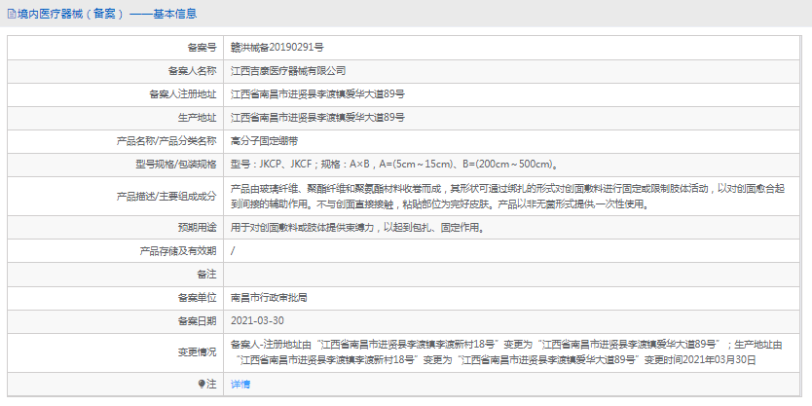Open the 详情 link
Screen dimensions: 812x406
click(x=240, y=385)
